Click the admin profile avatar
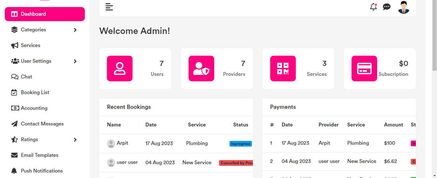This screenshot has width=437, height=178. [x=404, y=7]
